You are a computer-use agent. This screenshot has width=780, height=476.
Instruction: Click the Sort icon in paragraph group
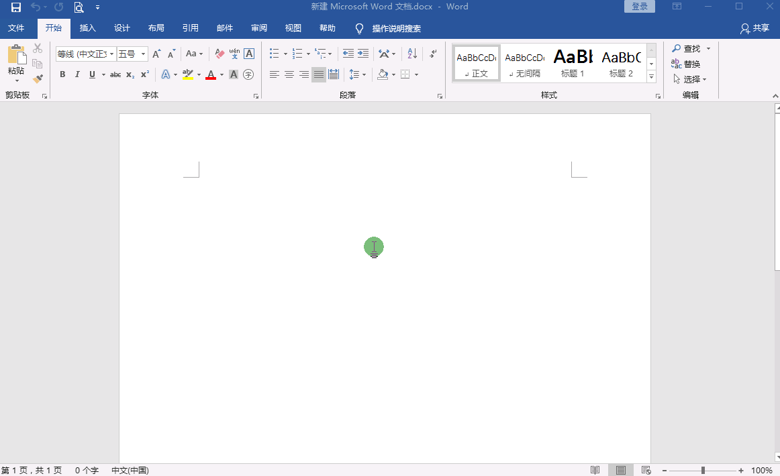click(x=412, y=54)
